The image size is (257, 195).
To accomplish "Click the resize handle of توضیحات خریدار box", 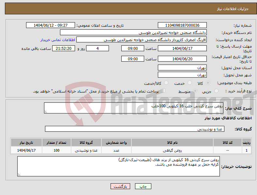I will 19,175.
